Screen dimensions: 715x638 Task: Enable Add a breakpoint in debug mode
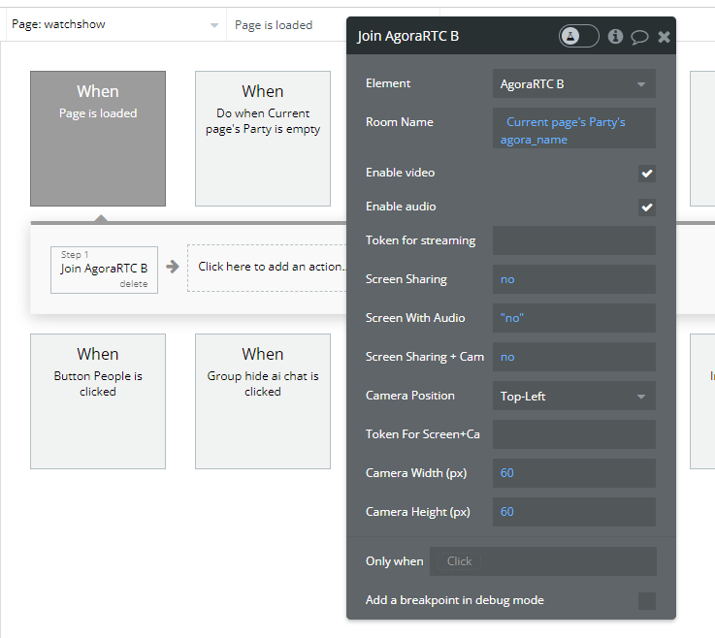pyautogui.click(x=646, y=600)
